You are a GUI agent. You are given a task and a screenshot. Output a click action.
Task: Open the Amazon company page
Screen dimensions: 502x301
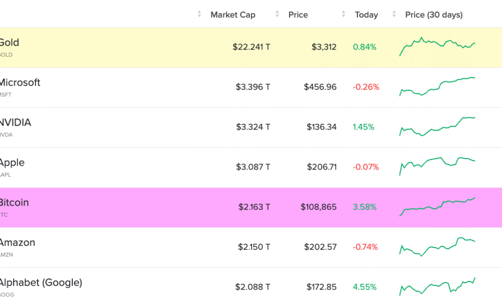click(17, 242)
